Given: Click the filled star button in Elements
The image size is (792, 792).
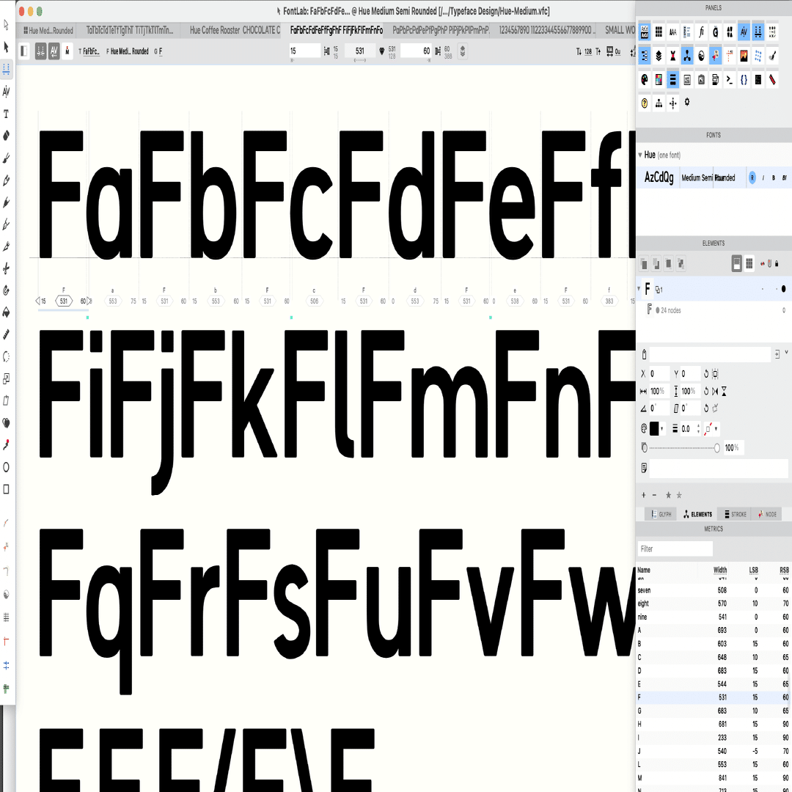Looking at the screenshot, I should point(668,495).
